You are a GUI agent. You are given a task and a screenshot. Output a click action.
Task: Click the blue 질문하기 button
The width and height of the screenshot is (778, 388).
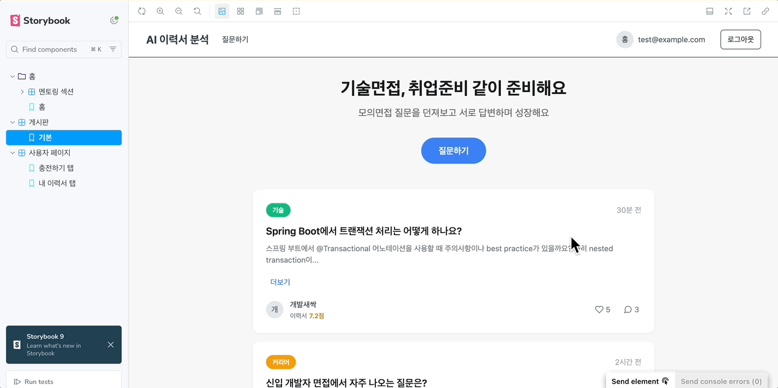[453, 150]
